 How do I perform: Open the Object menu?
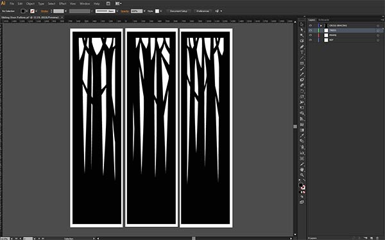coord(30,4)
